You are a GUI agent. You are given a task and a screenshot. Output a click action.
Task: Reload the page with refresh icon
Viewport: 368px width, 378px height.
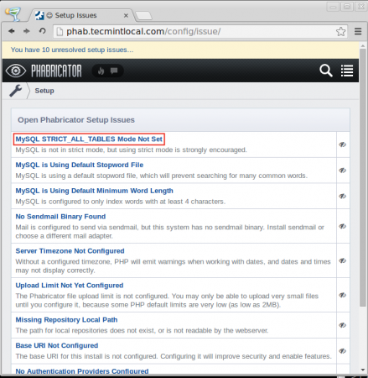point(42,31)
